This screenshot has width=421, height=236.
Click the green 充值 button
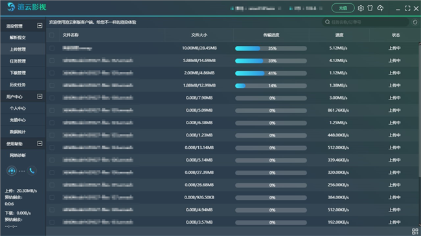coord(343,8)
